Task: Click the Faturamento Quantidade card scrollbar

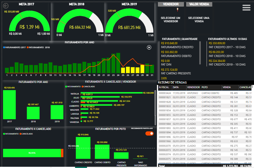Action: pyautogui.click(x=200, y=53)
